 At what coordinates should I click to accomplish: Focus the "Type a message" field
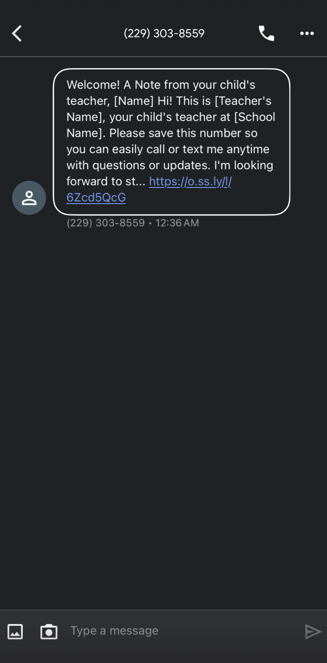pos(179,631)
